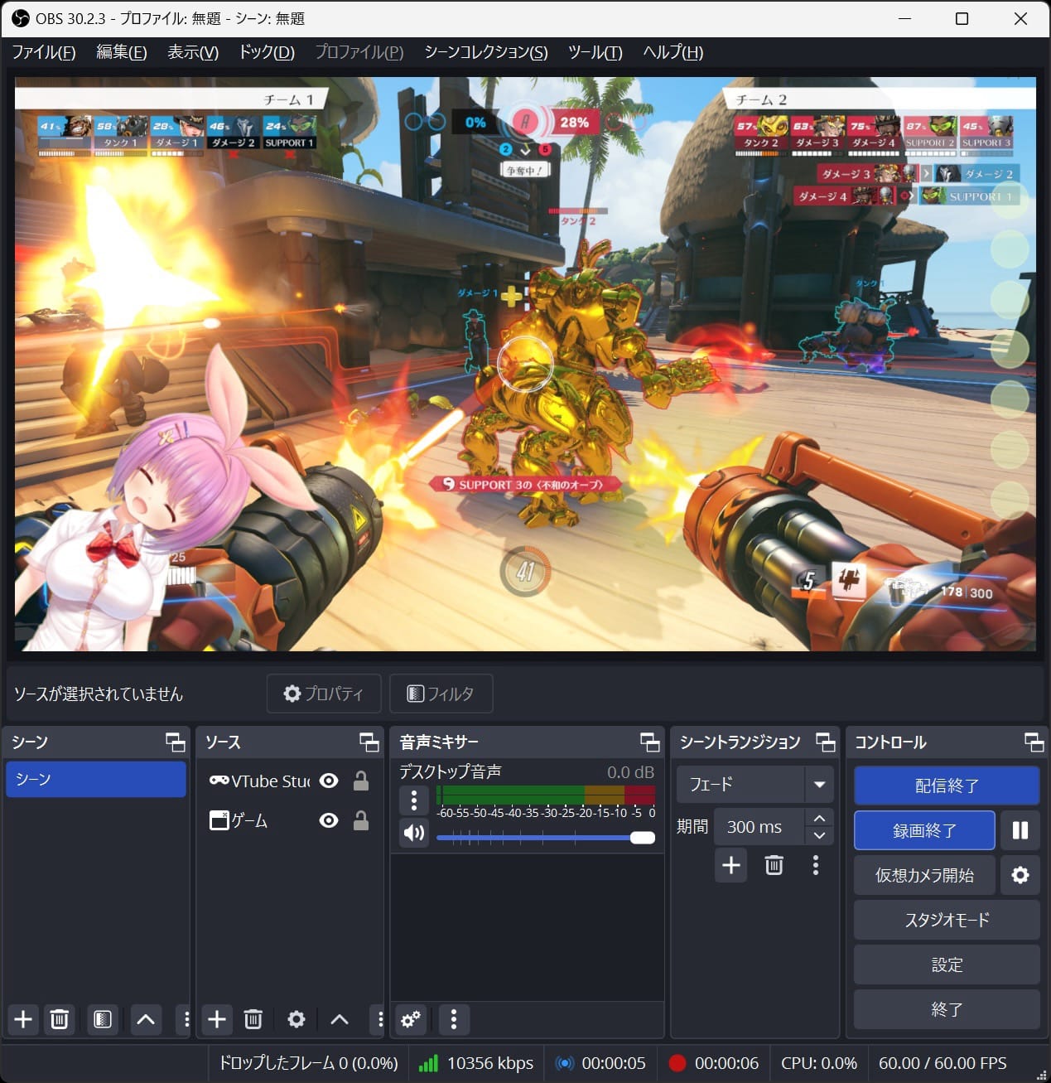Screen dimensions: 1051x1083
Task: Open the 編集 menu
Action: point(122,52)
